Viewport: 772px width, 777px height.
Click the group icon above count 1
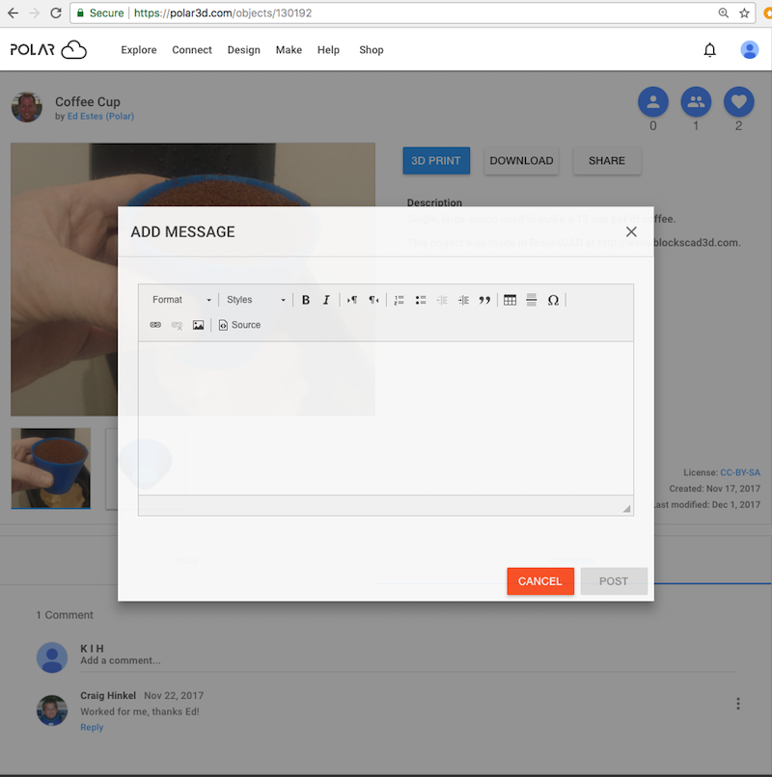tap(696, 101)
